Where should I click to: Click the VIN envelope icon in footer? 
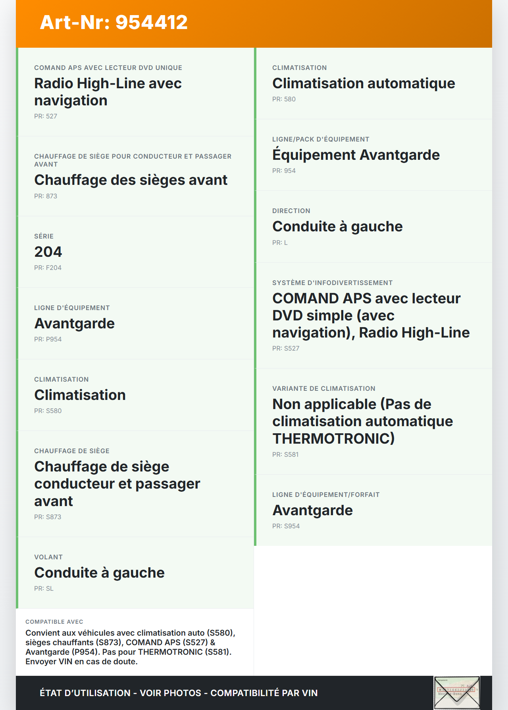click(457, 693)
